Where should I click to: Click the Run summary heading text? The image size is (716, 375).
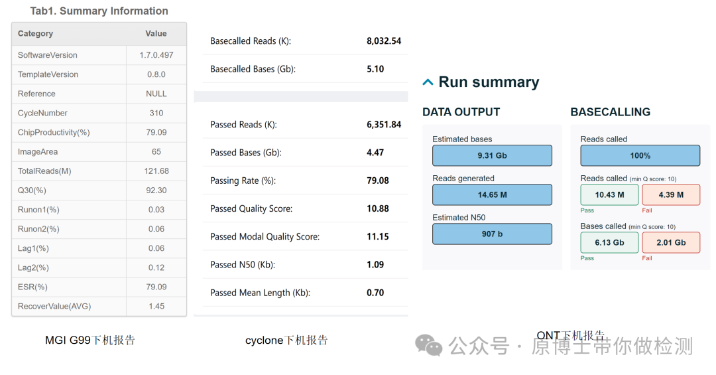click(x=489, y=82)
